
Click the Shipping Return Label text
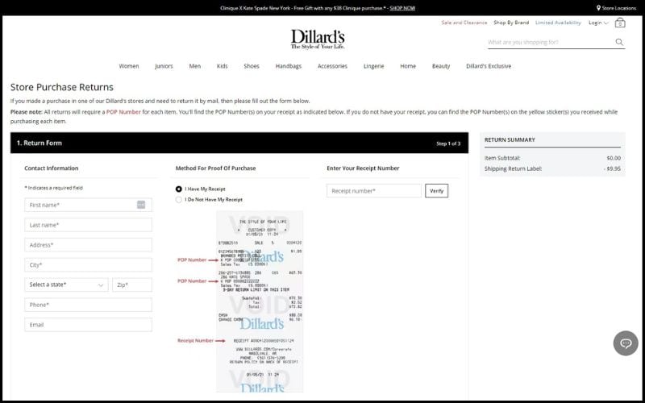(x=513, y=168)
